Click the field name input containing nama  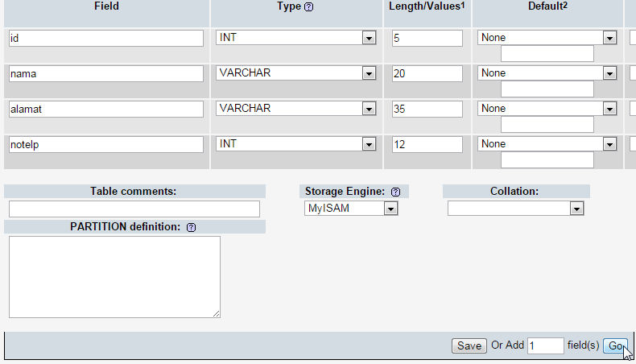point(106,73)
